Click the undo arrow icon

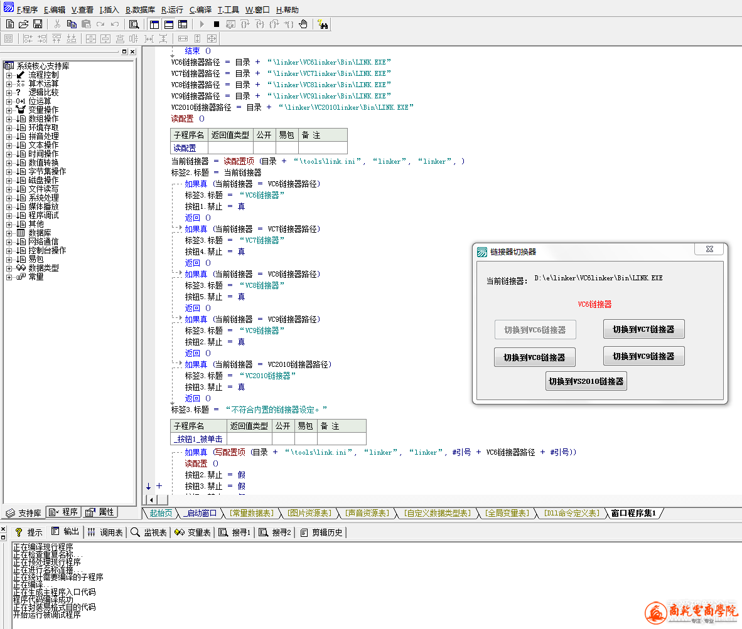(x=115, y=24)
